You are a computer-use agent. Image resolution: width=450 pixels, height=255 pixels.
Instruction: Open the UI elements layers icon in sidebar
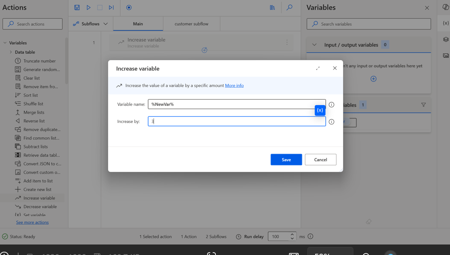coord(446,39)
